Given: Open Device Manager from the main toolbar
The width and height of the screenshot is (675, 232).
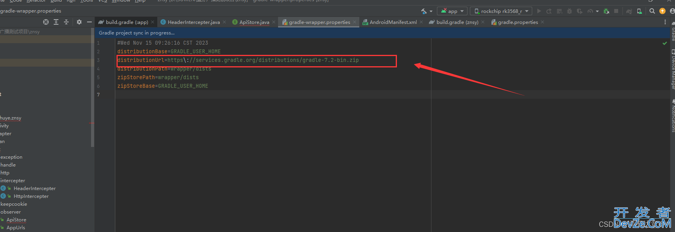Looking at the screenshot, I should [640, 11].
